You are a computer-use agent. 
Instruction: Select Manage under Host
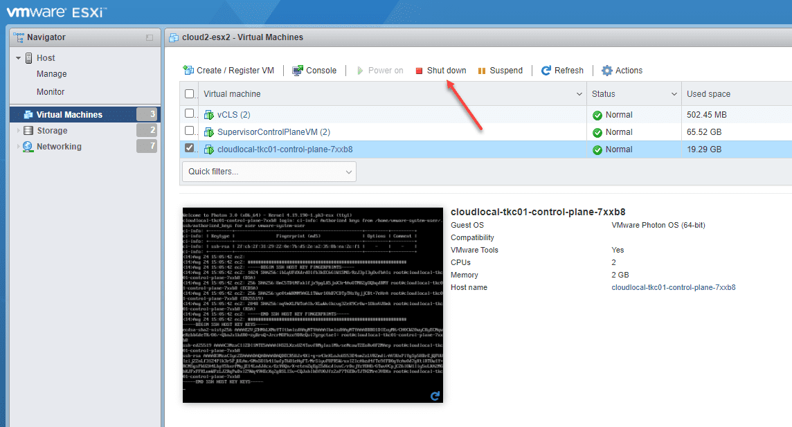[51, 73]
